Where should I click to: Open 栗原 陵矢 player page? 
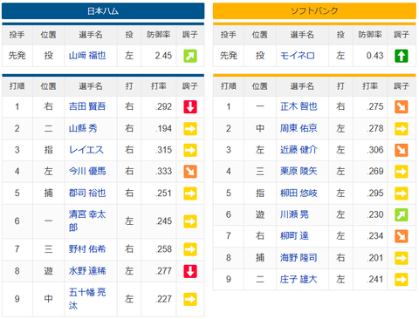coord(299,171)
